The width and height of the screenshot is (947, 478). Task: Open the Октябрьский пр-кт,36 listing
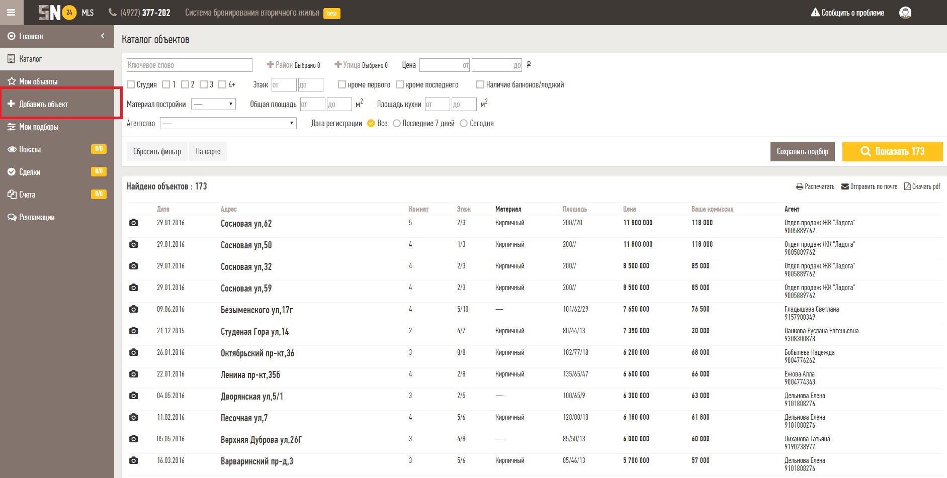[257, 353]
